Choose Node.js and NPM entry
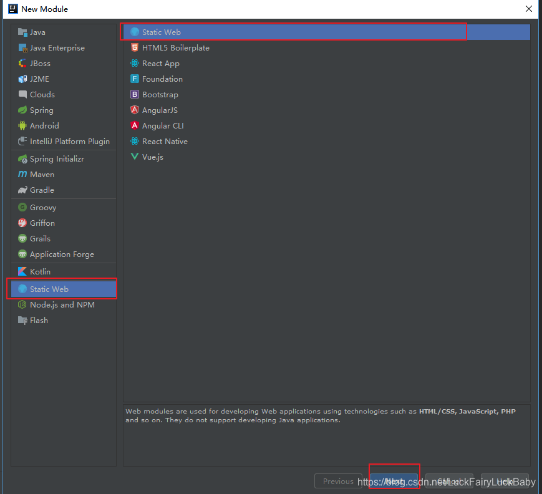Viewport: 542px width, 494px height. click(64, 304)
